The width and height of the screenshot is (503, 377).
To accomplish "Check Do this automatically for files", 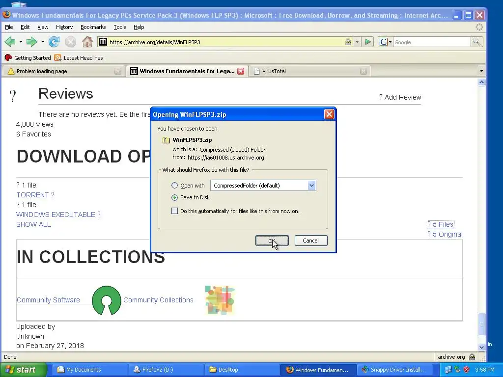I will 174,211.
